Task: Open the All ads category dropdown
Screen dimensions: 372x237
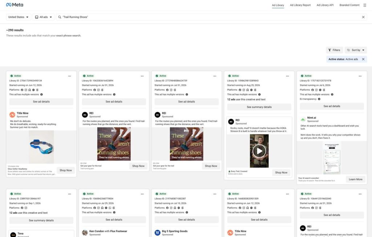Action: pos(44,17)
